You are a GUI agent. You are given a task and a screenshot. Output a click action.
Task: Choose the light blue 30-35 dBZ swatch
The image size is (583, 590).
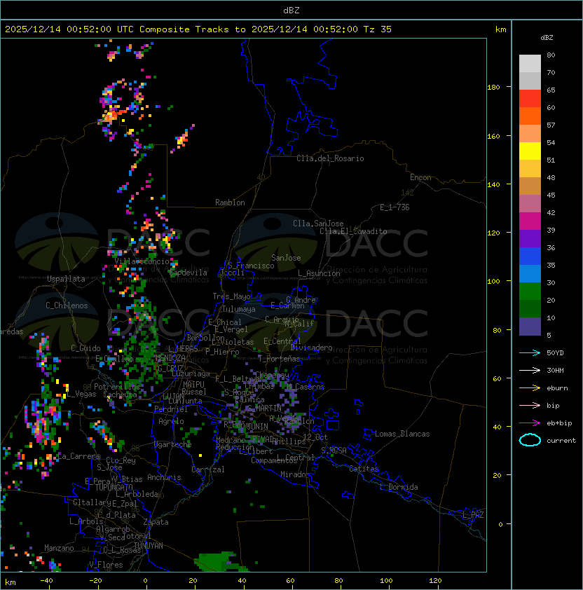click(x=530, y=273)
